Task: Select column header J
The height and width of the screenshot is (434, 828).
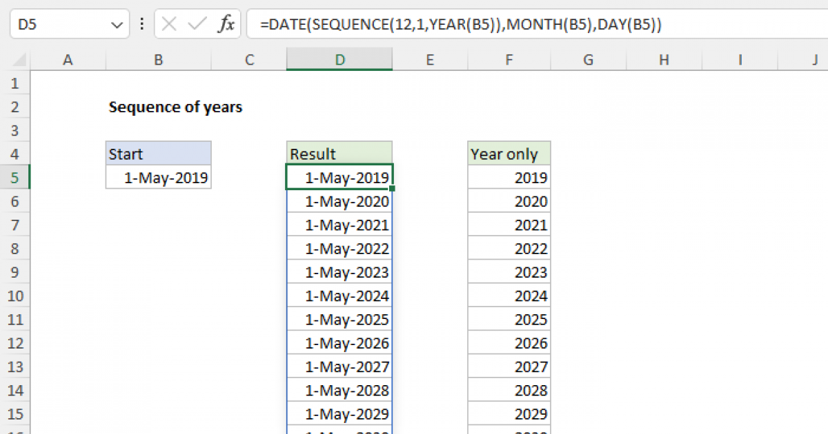Action: pos(816,60)
